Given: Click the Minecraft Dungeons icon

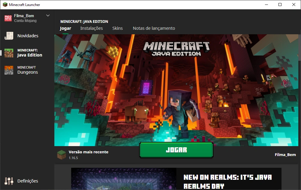Looking at the screenshot, I should click(x=9, y=70).
